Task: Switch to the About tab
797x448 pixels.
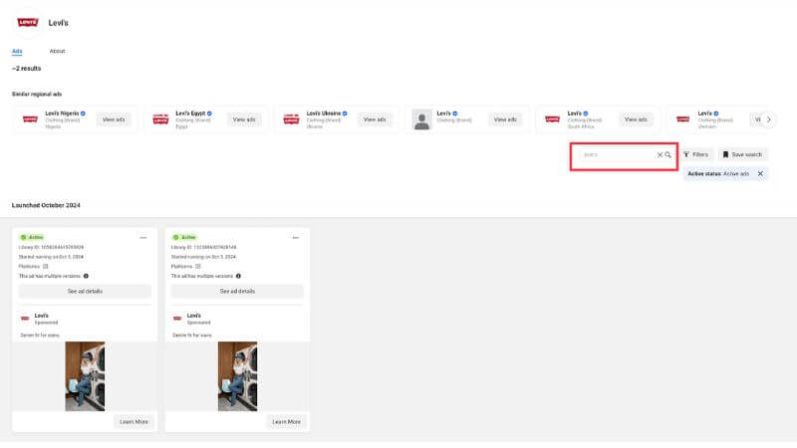Action: [58, 51]
